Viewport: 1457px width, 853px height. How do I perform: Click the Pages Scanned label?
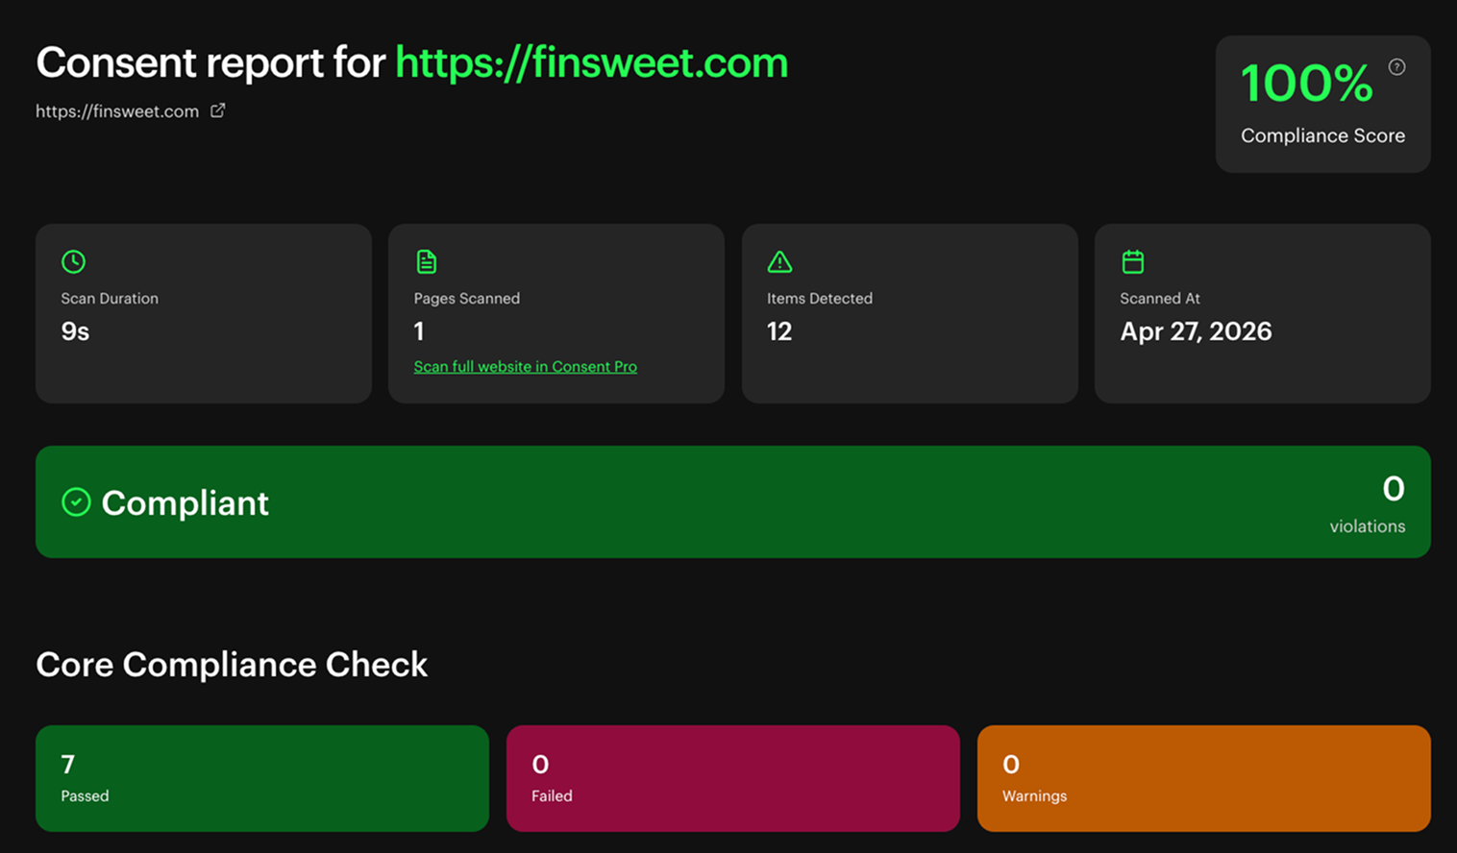pos(467,299)
